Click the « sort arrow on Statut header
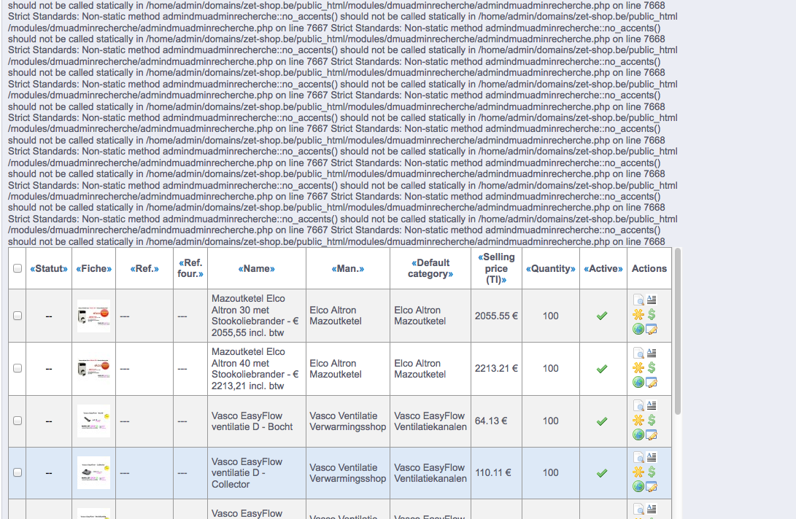796x519 pixels. click(x=33, y=268)
